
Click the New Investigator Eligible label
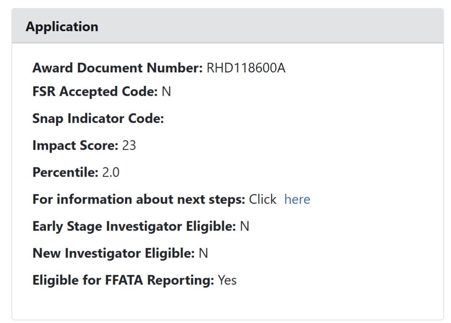pos(113,253)
